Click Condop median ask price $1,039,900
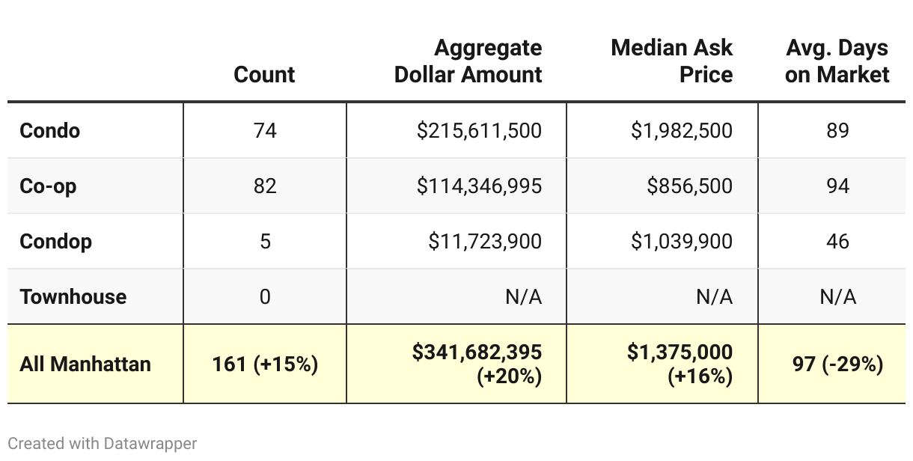Image resolution: width=913 pixels, height=461 pixels. click(681, 241)
